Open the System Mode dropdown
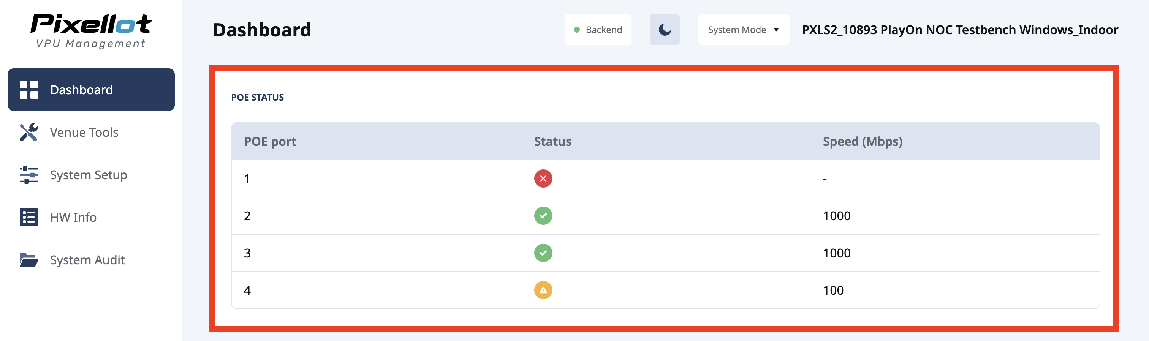1149x341 pixels. point(743,30)
